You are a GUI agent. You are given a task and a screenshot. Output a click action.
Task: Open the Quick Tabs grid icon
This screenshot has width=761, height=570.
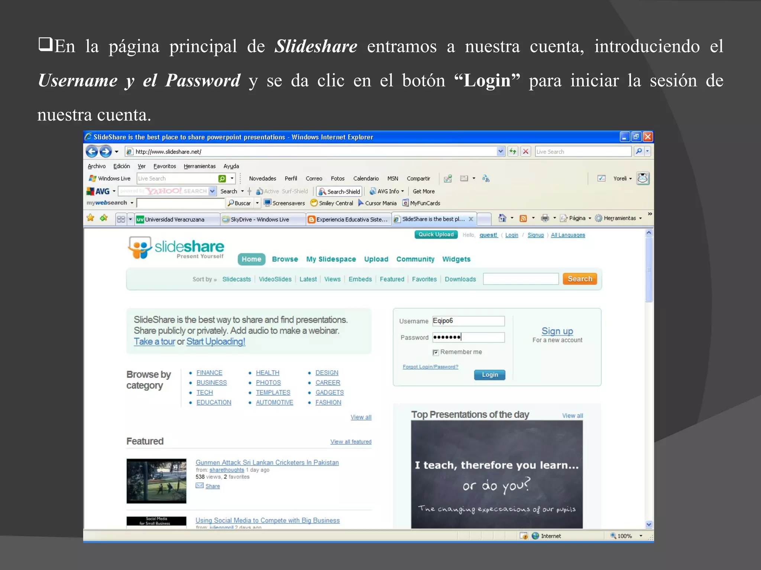click(x=121, y=219)
